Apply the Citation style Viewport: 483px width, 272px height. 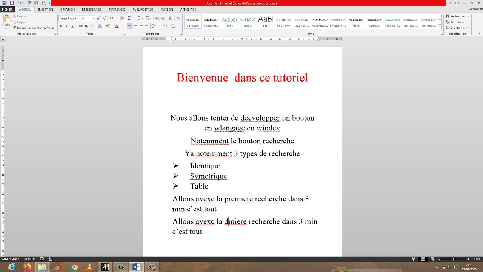pos(374,22)
